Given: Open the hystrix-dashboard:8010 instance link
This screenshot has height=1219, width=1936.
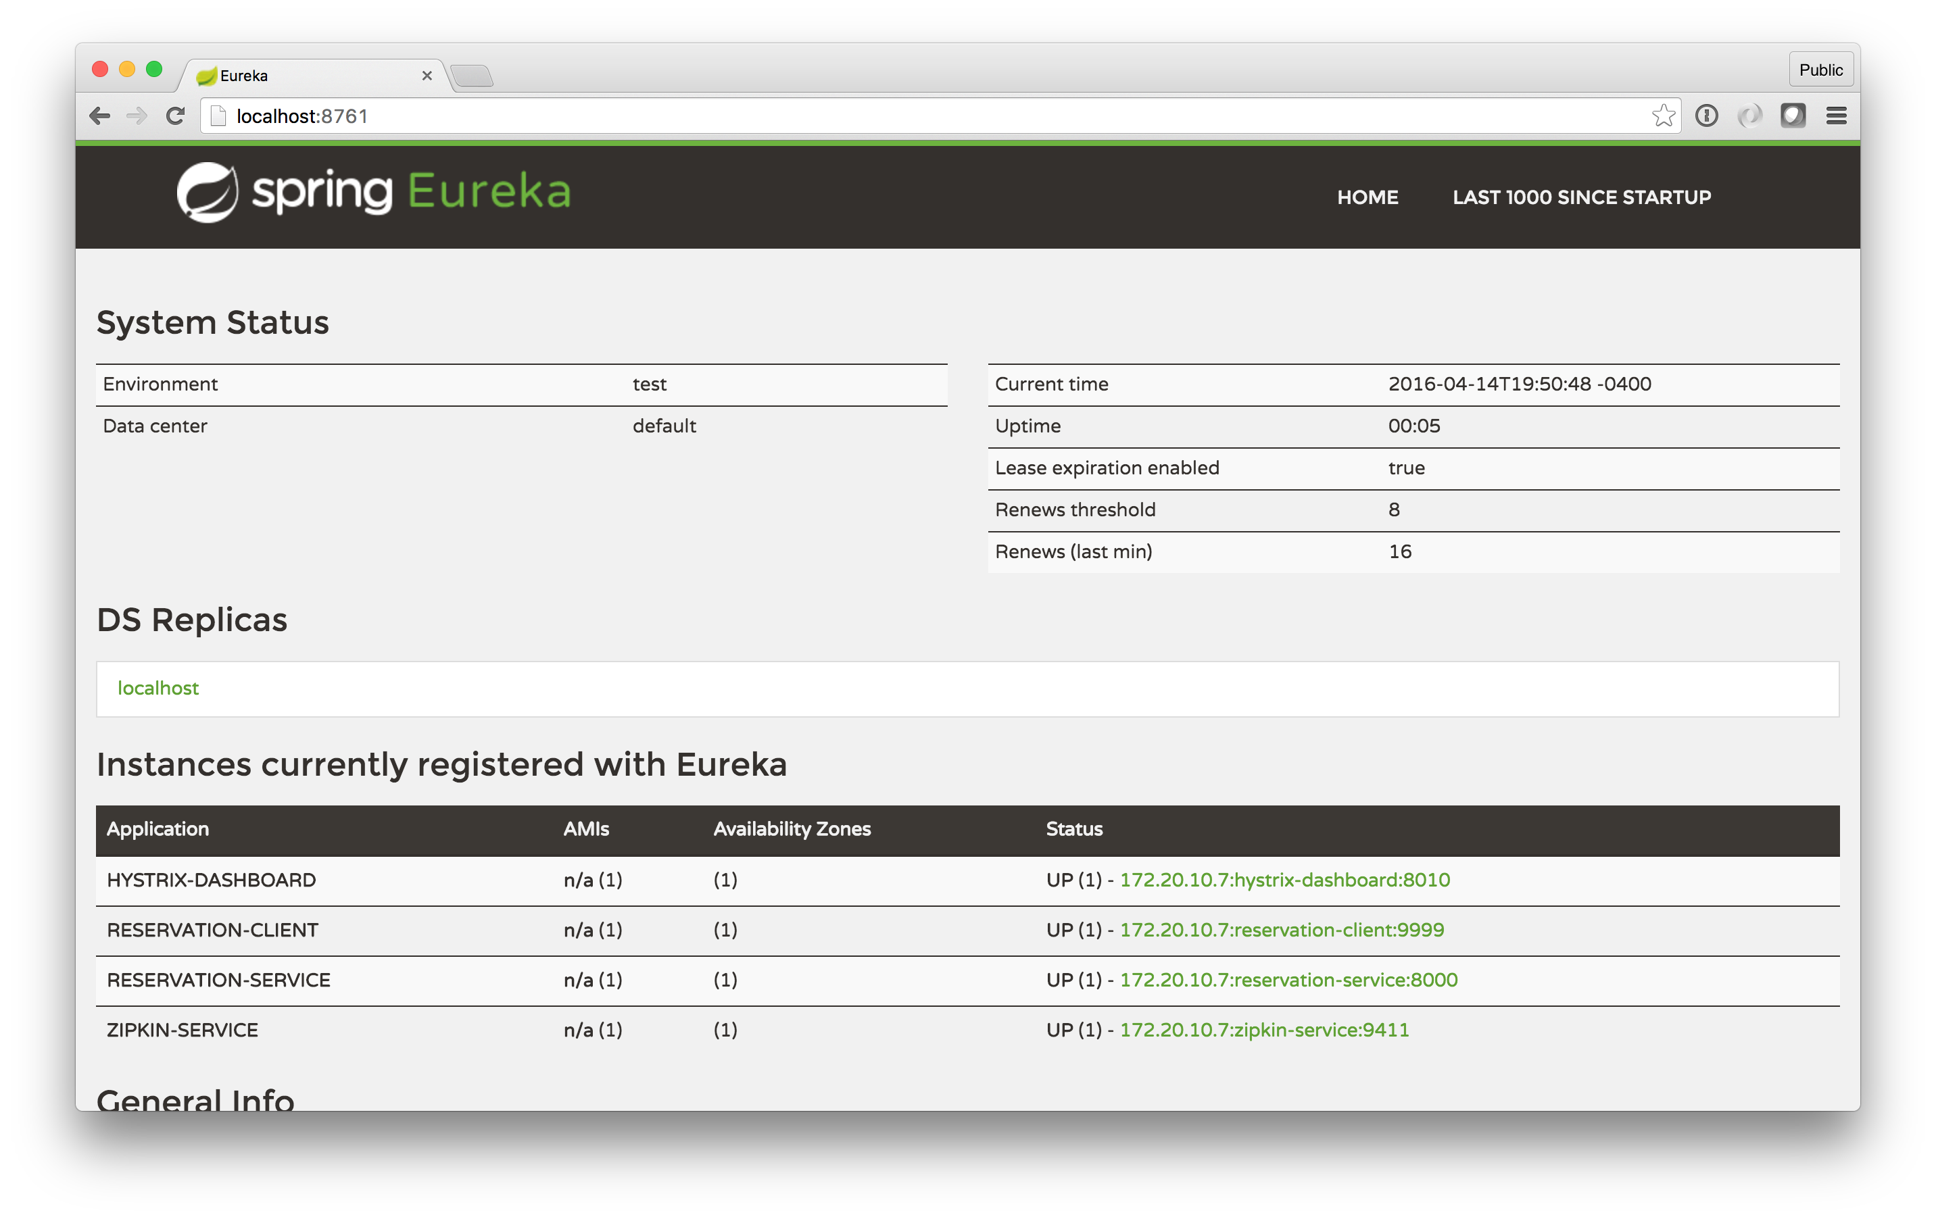Looking at the screenshot, I should (1284, 880).
